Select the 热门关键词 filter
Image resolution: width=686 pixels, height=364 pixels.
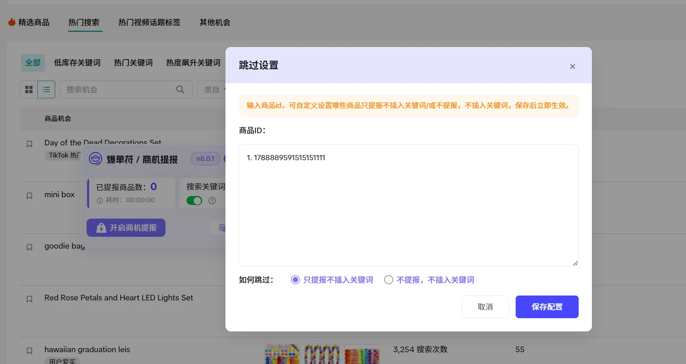(133, 63)
